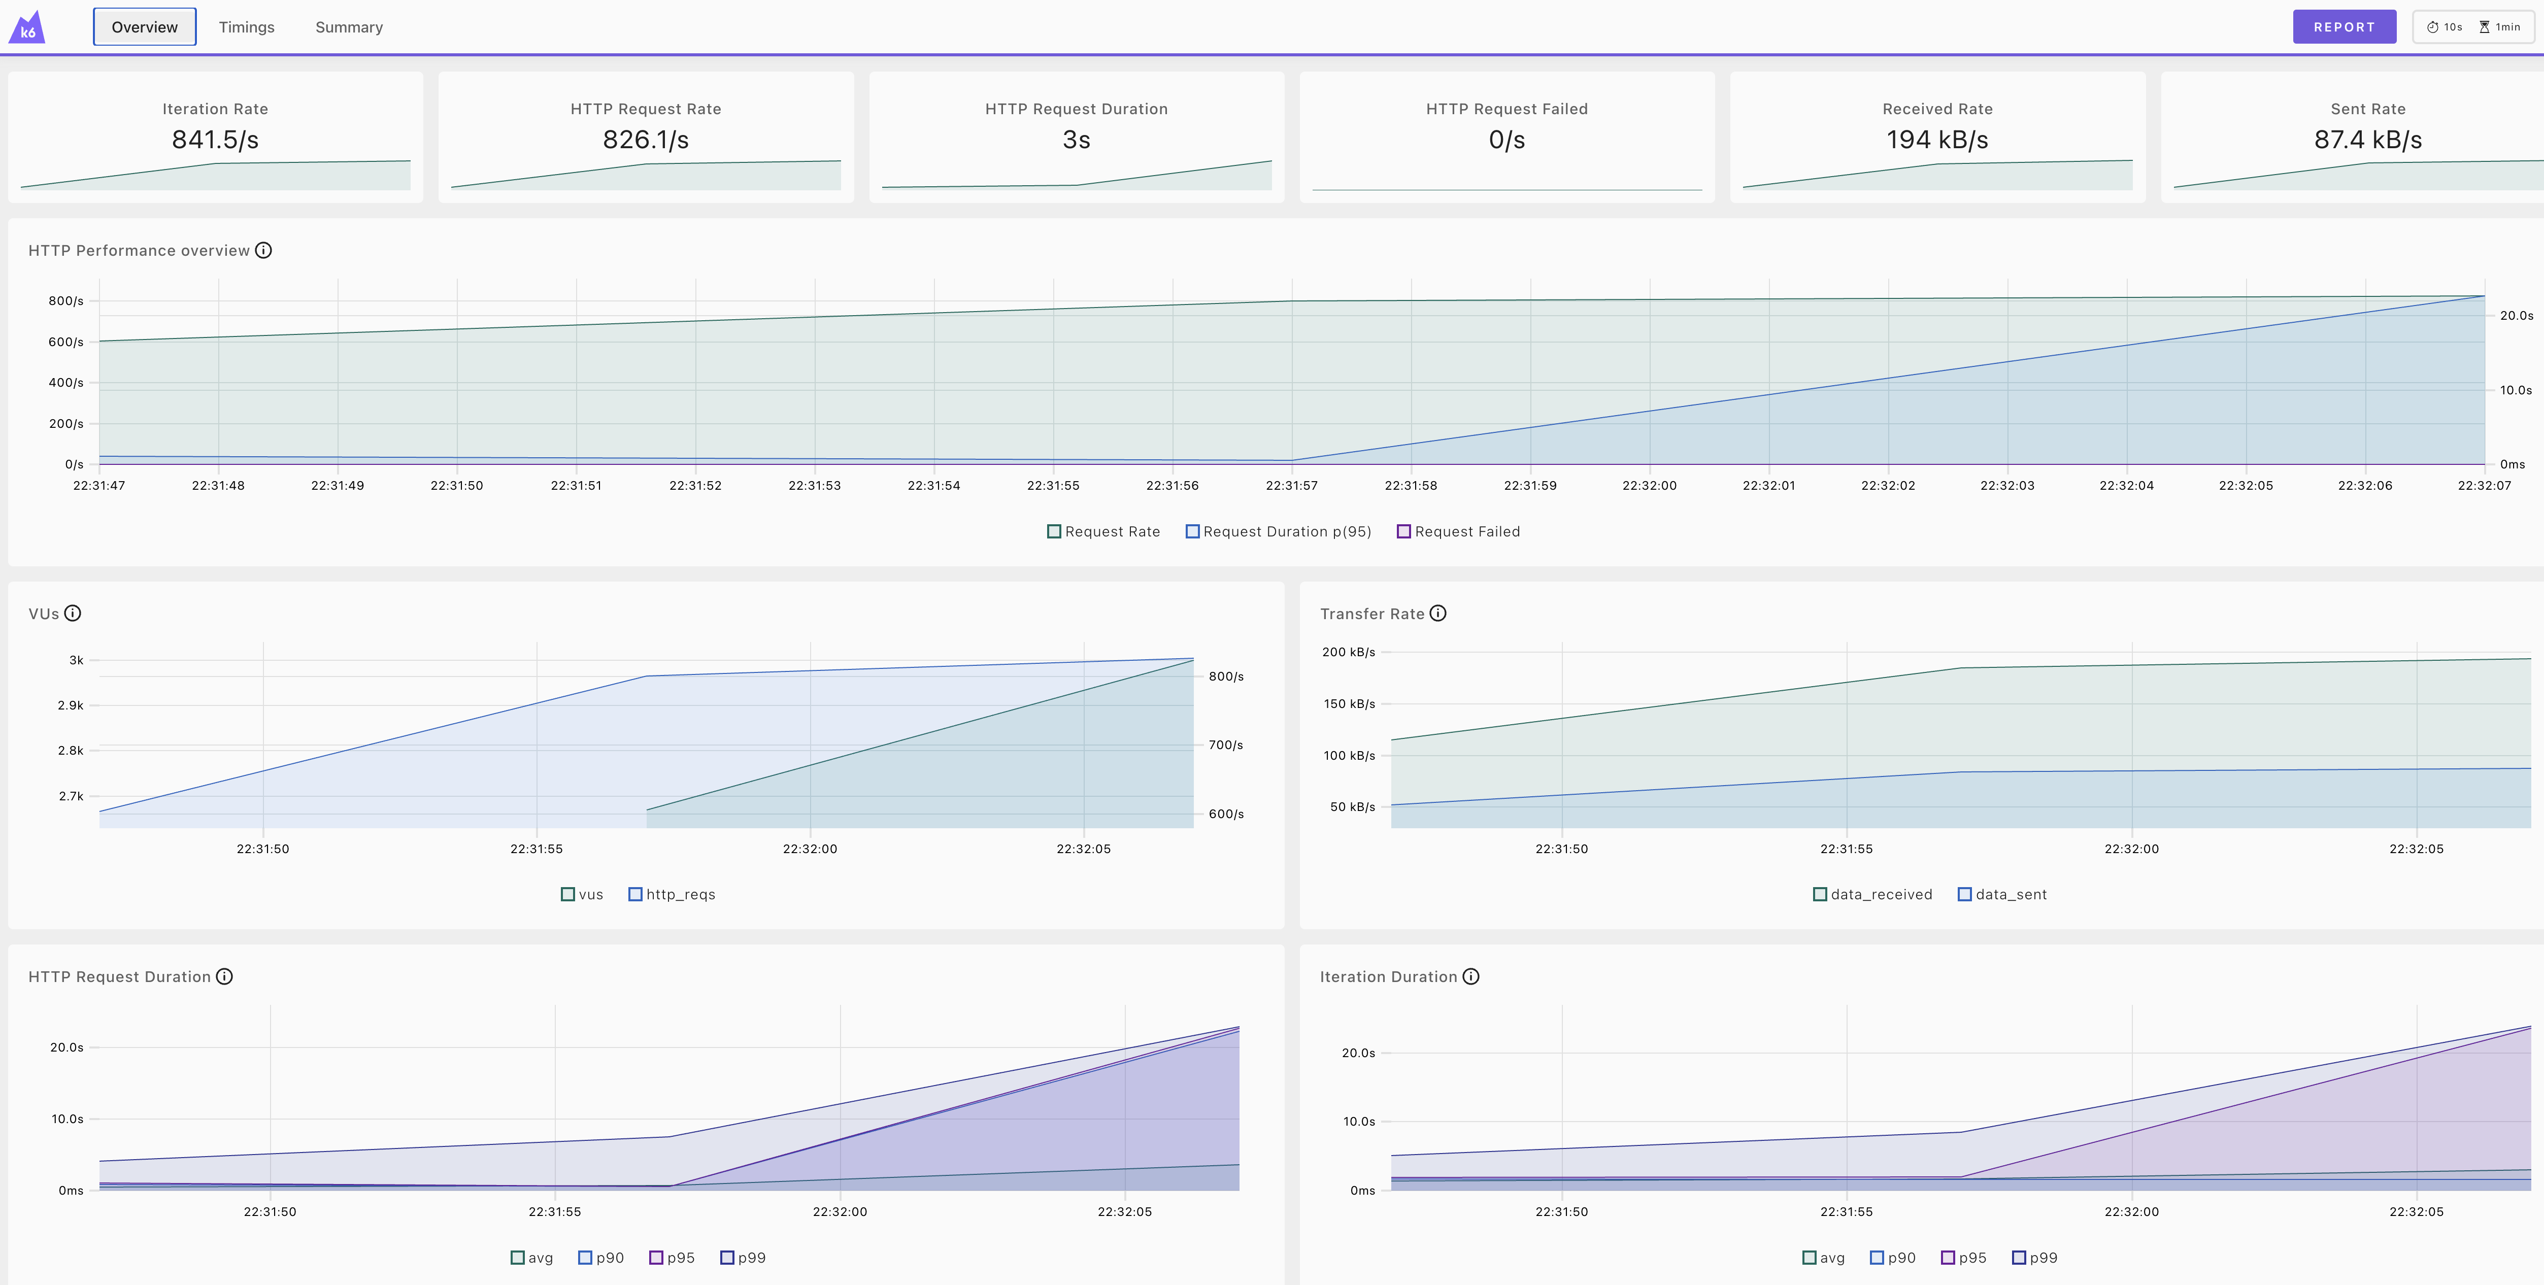
Task: Click the Transfer Rate info icon
Action: click(x=1438, y=614)
